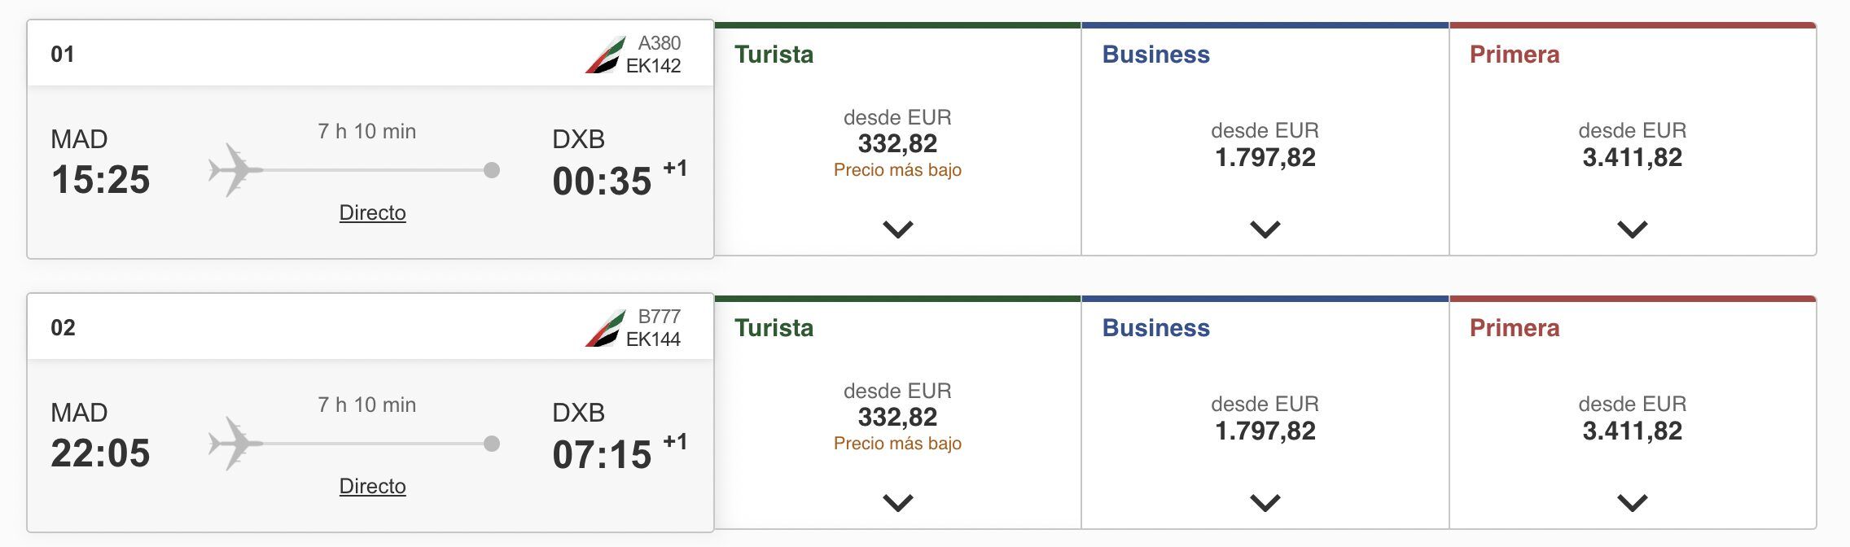Choose the 1.797,82 Business price on flight 01
The height and width of the screenshot is (547, 1850).
click(x=1265, y=157)
